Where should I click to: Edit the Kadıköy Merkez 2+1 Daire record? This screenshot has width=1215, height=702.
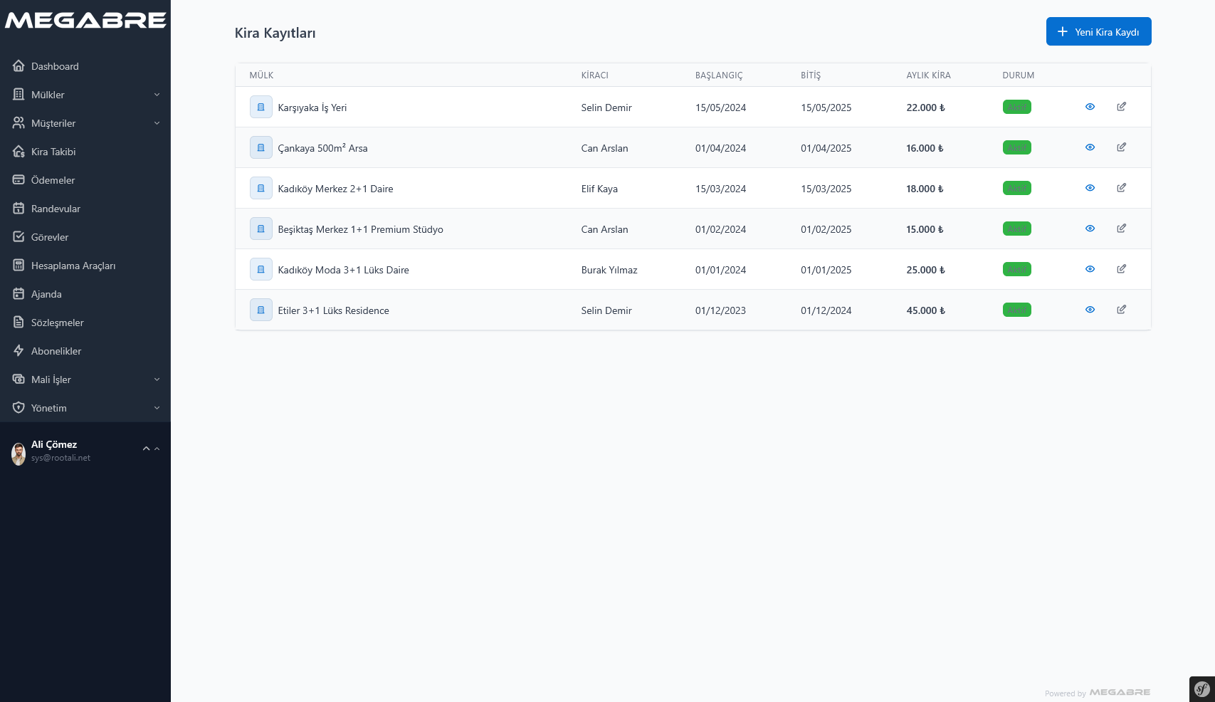tap(1121, 188)
